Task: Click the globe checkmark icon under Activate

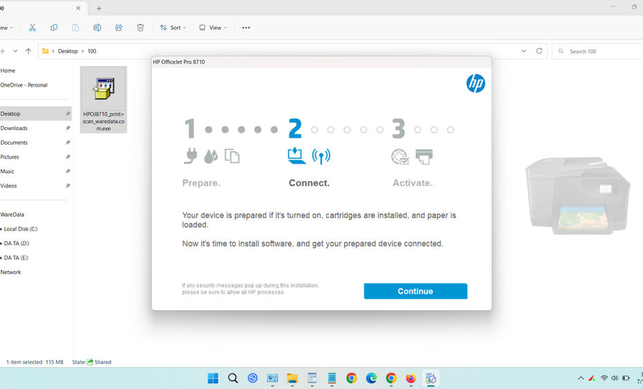Action: coord(400,156)
